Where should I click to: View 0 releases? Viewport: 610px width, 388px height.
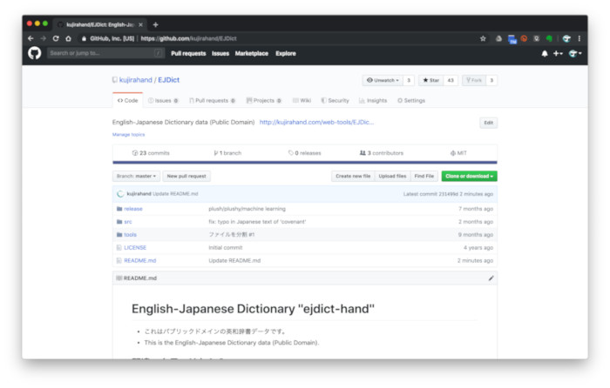(305, 153)
